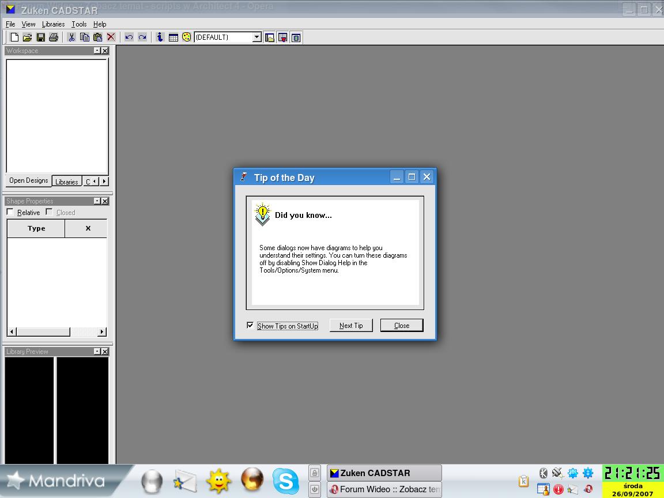The height and width of the screenshot is (498, 664).
Task: Click Close in Tip of the Day
Action: point(402,325)
